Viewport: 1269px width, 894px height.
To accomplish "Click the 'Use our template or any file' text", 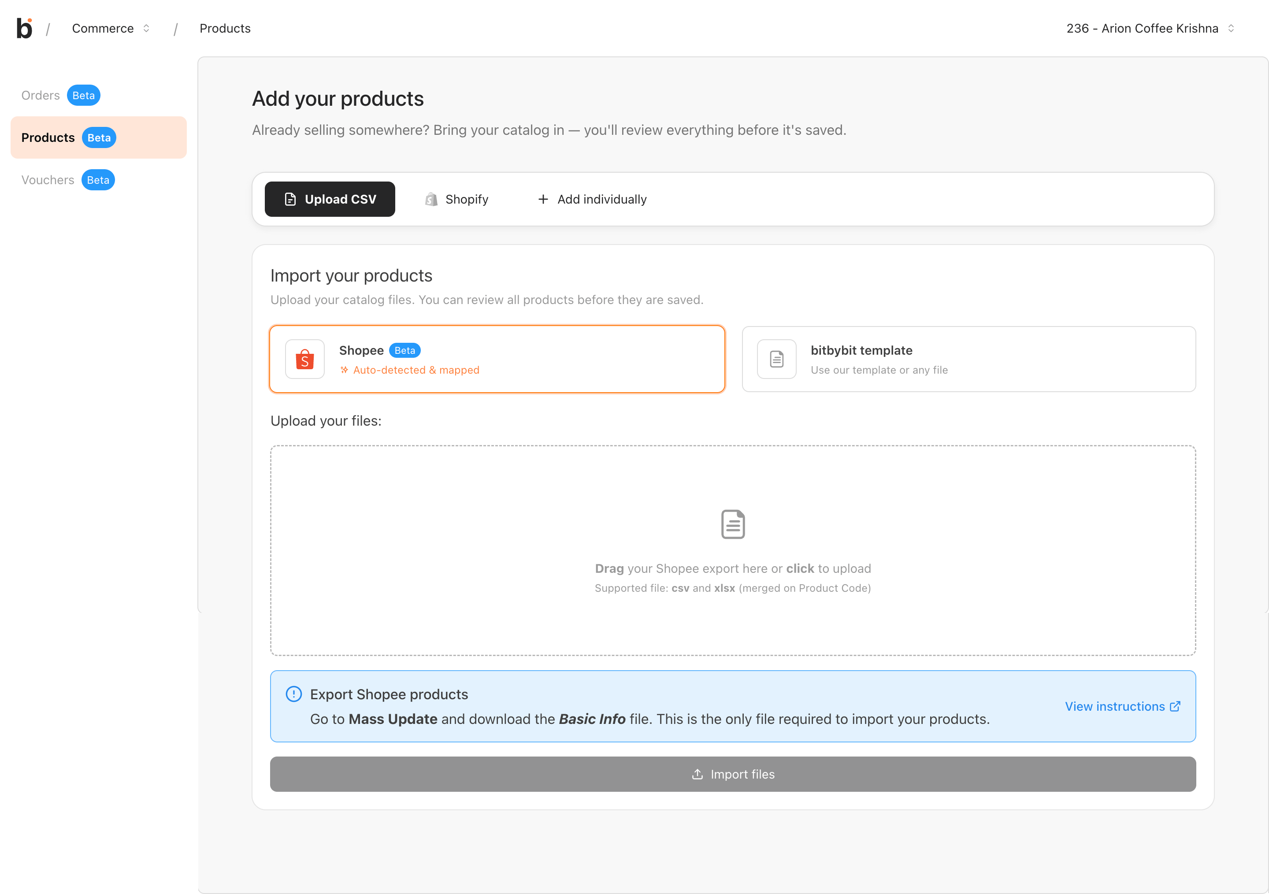I will click(x=879, y=370).
